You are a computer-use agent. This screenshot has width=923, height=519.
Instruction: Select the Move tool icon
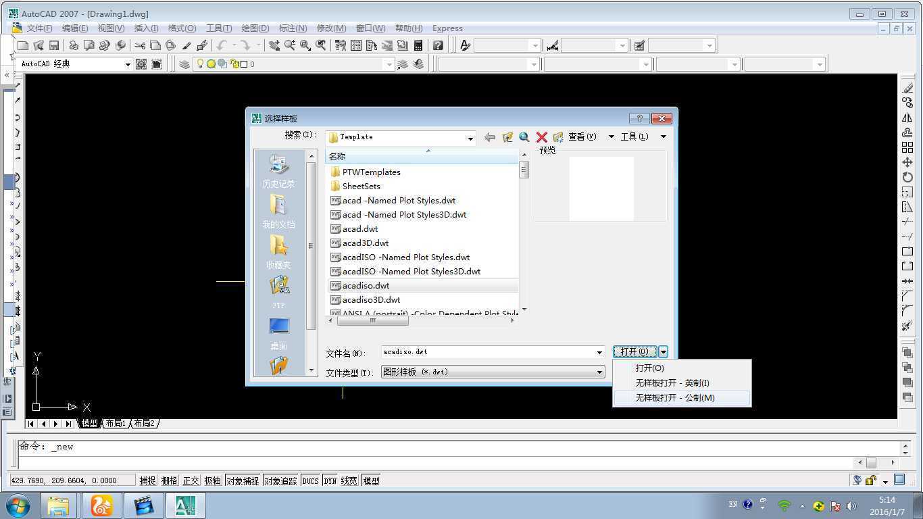tap(907, 162)
